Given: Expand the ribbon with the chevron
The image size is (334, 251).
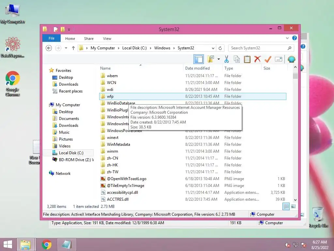Looking at the screenshot, I should [x=287, y=38].
